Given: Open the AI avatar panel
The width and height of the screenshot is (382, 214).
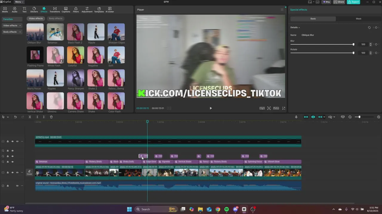Looking at the screenshot, I should point(110,10).
